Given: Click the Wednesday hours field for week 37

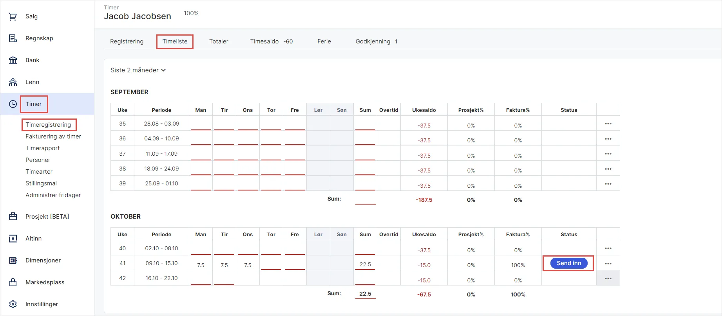Looking at the screenshot, I should 248,154.
